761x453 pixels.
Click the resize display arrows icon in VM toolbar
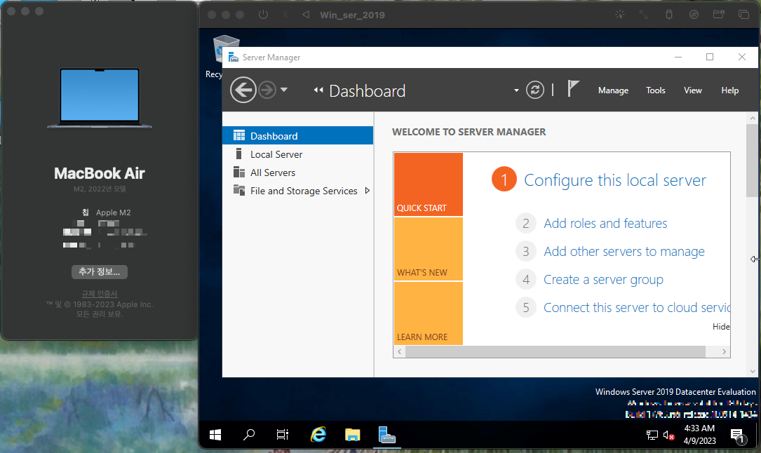(644, 15)
